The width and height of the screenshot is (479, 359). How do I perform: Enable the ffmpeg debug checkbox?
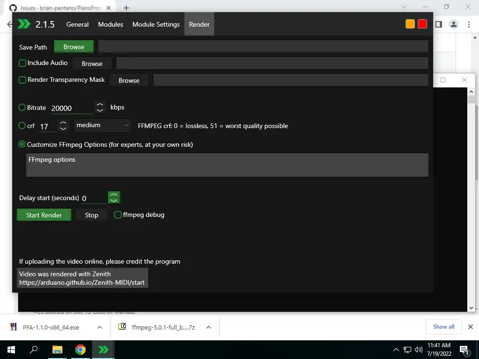[117, 215]
